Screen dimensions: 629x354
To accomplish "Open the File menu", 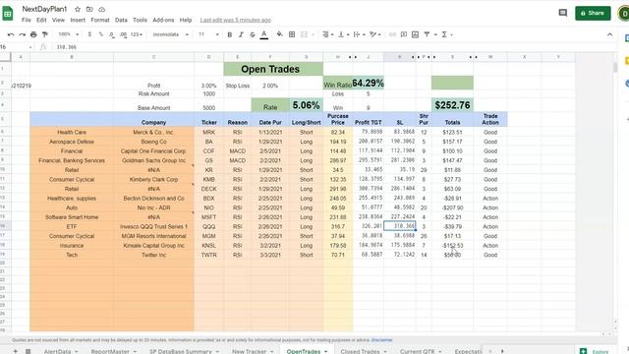I will coord(27,20).
